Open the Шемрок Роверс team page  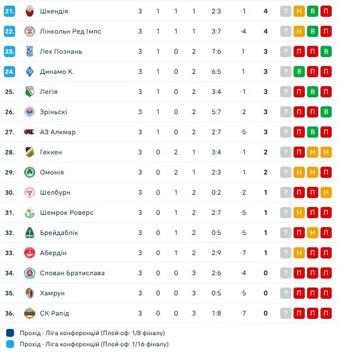(x=67, y=213)
